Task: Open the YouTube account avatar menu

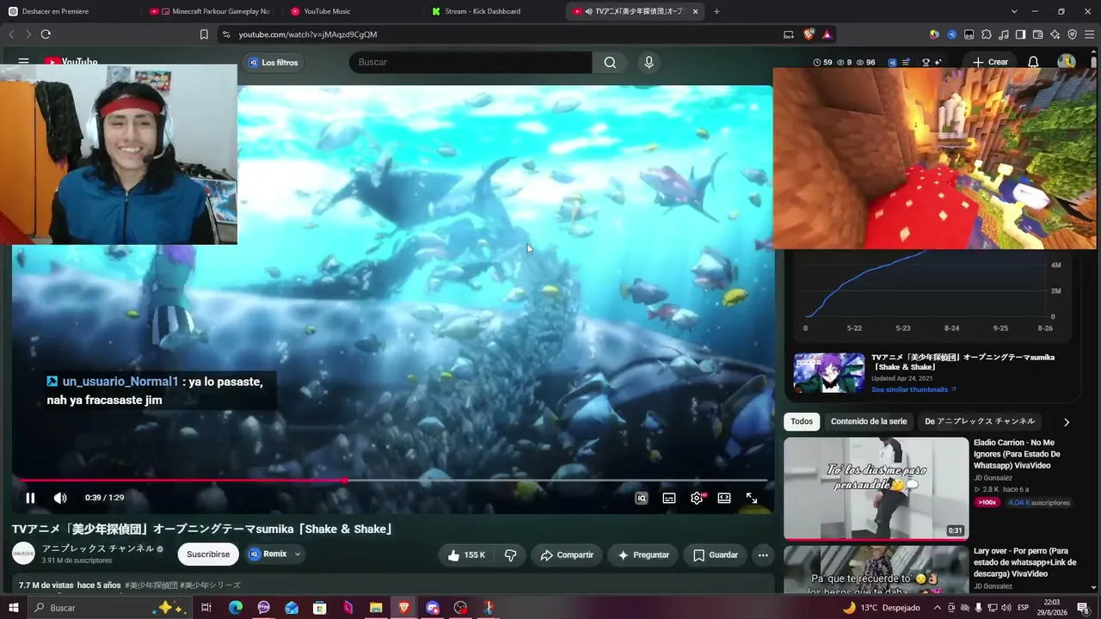Action: (1067, 62)
